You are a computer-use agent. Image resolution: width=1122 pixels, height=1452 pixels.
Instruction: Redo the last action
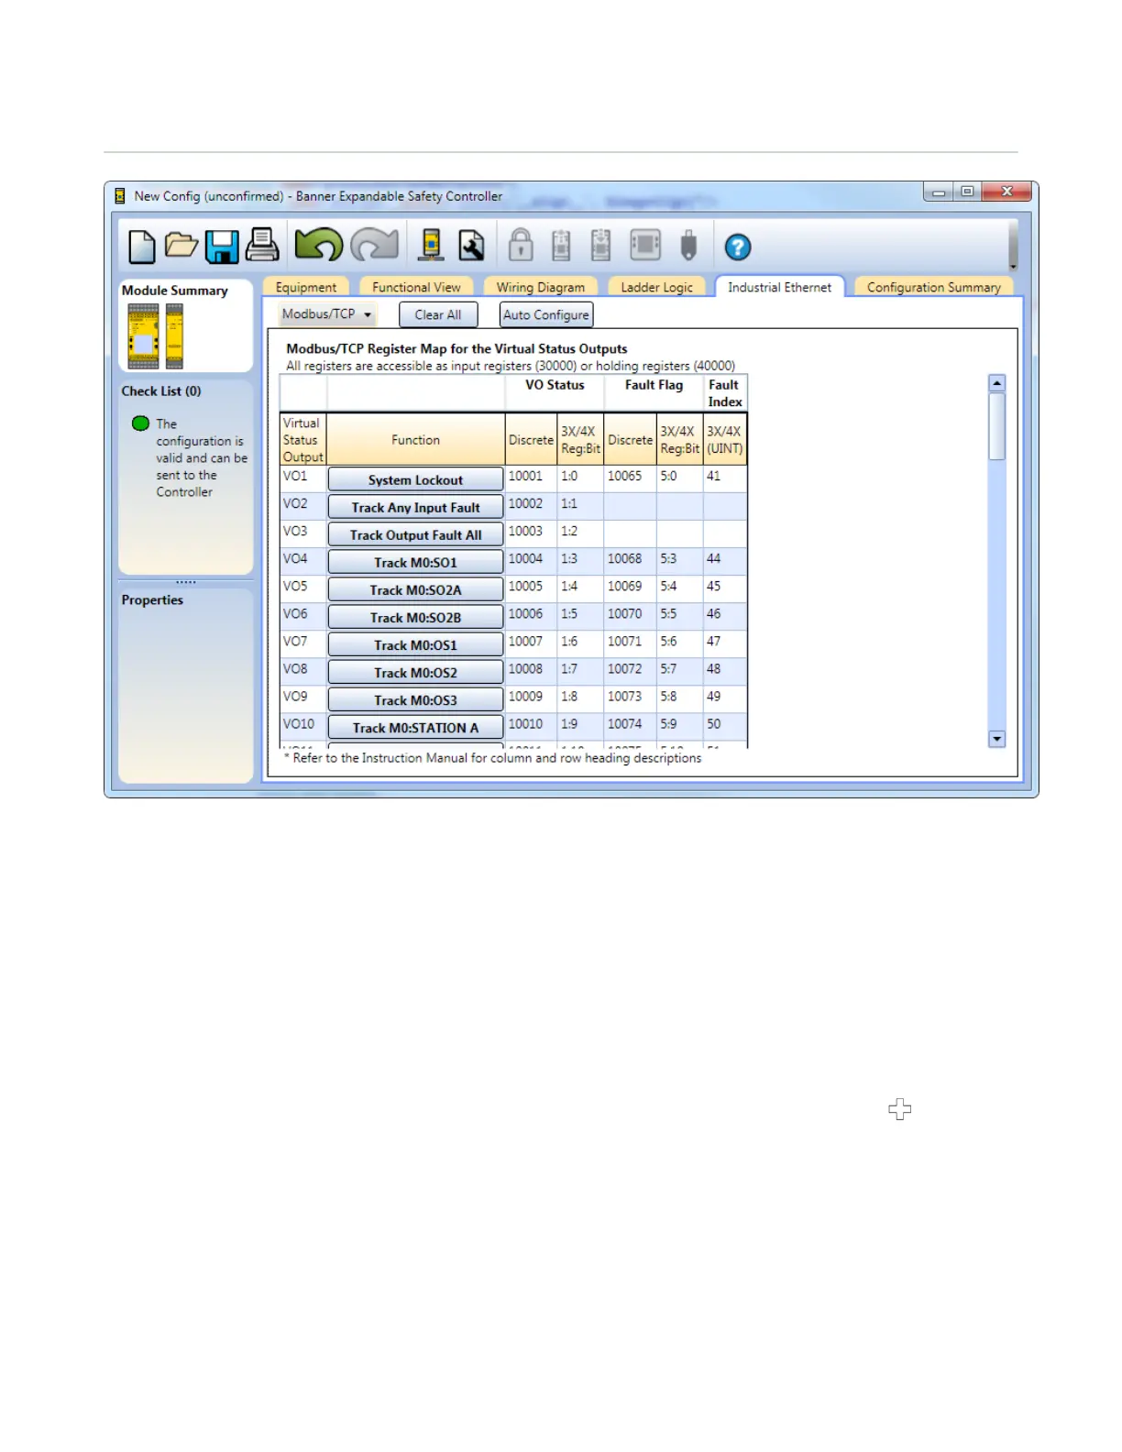click(374, 245)
